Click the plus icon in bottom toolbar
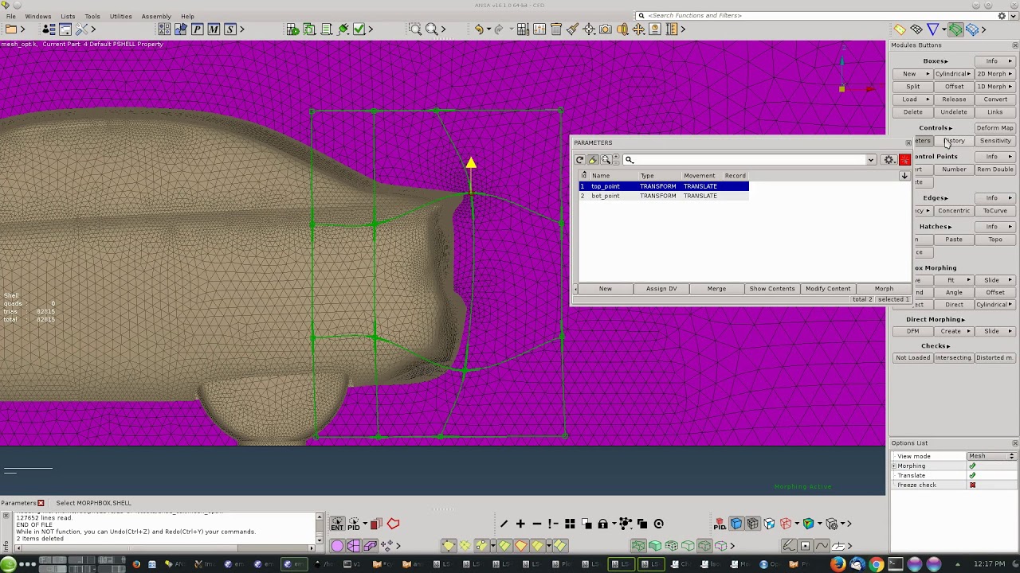The width and height of the screenshot is (1020, 573). click(x=520, y=524)
